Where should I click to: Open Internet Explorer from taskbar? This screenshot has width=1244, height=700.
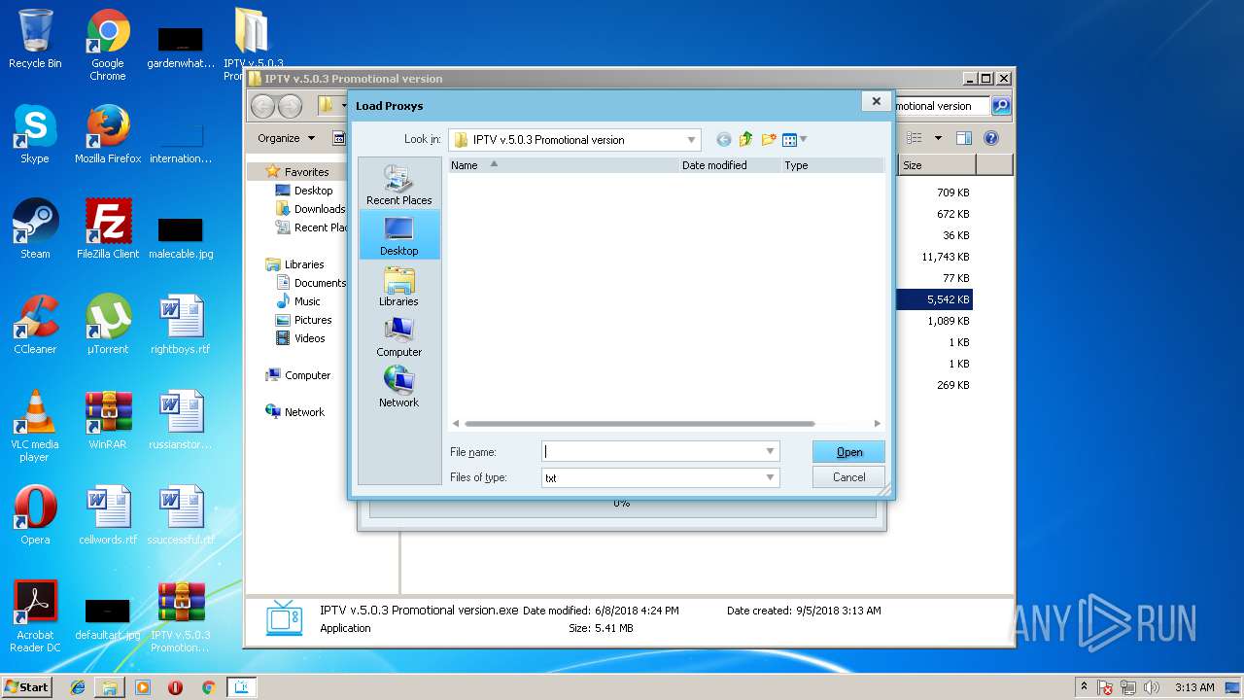tap(78, 686)
